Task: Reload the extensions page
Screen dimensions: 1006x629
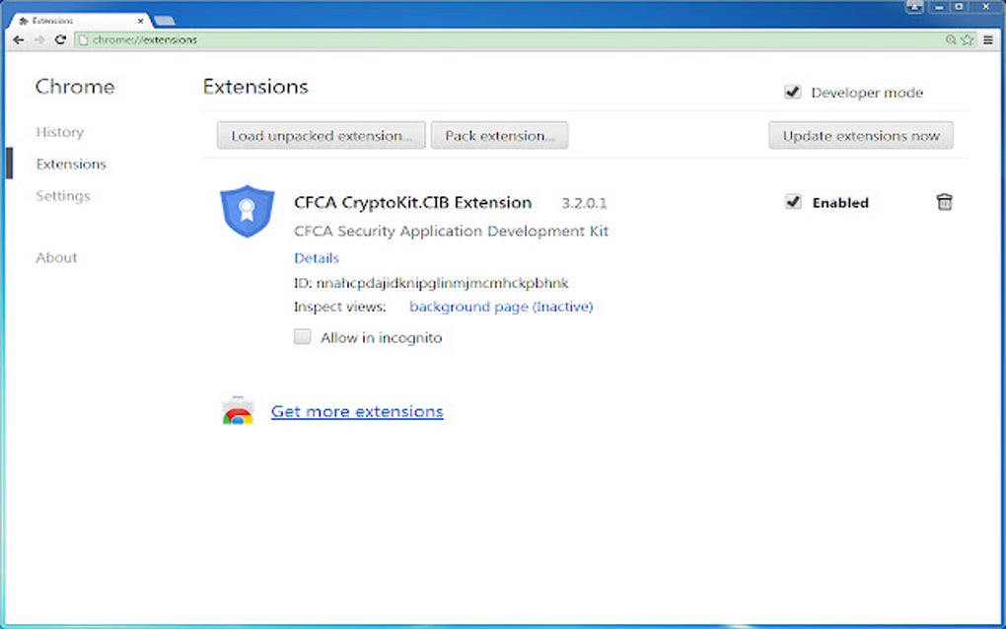Action: coord(61,39)
